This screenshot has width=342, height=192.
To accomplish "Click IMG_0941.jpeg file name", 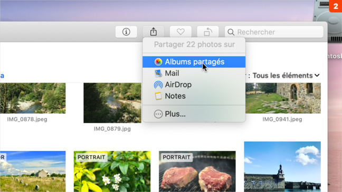I will (282, 119).
